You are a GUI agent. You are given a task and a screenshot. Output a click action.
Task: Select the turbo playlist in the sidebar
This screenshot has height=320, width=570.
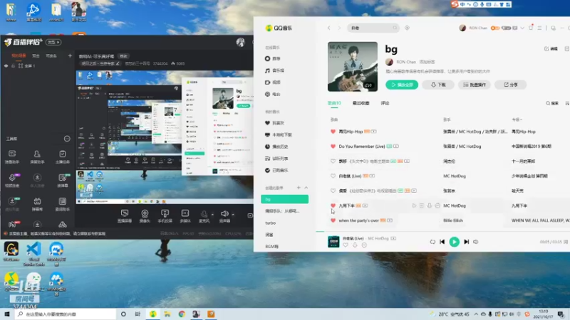pyautogui.click(x=271, y=223)
